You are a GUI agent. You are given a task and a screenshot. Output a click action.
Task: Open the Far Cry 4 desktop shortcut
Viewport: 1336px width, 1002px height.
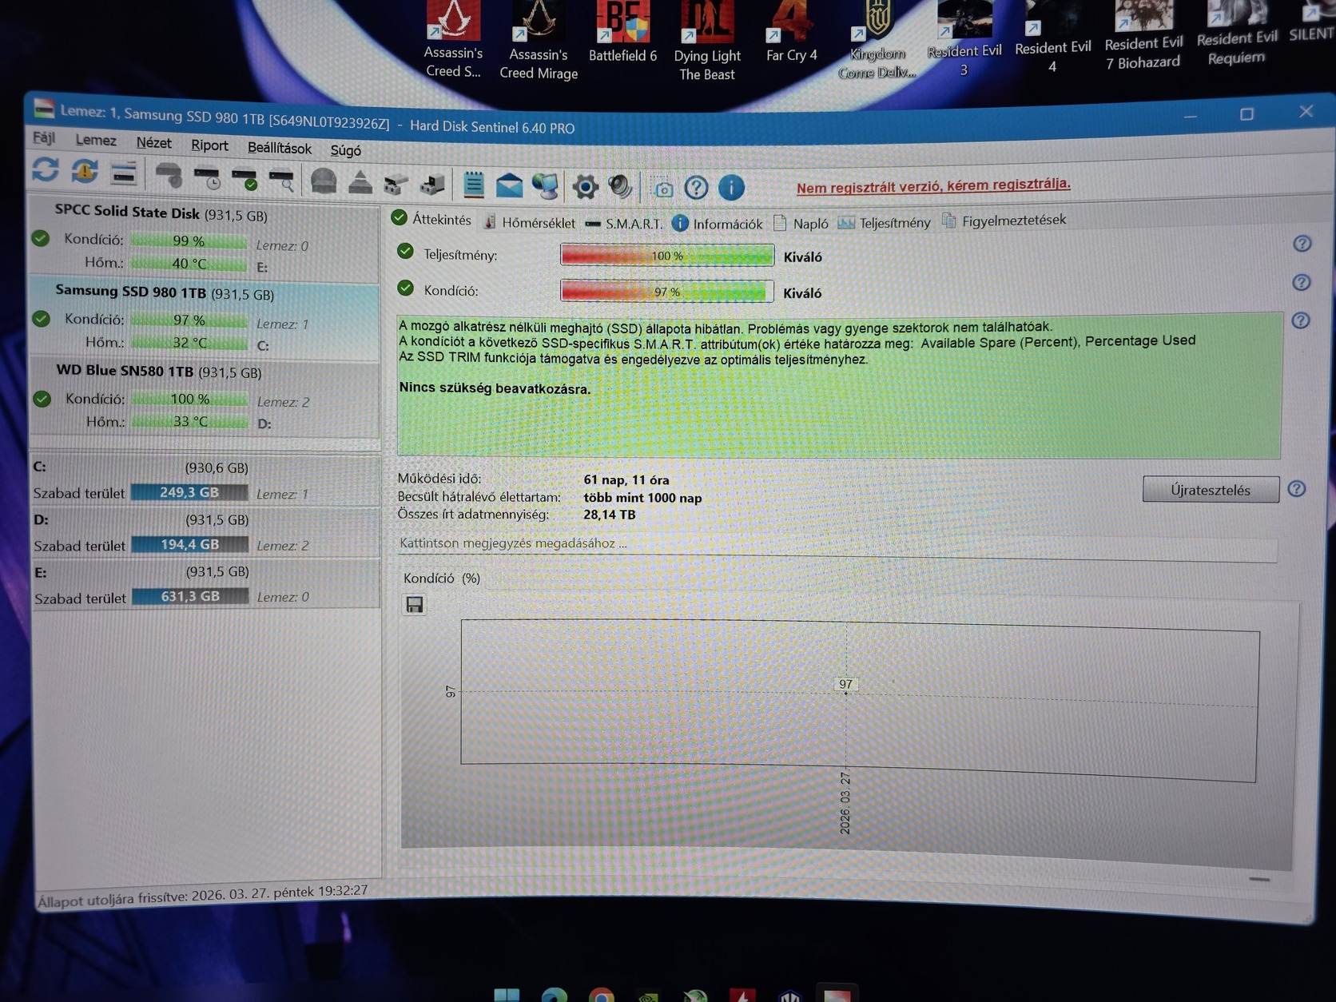pyautogui.click(x=791, y=32)
